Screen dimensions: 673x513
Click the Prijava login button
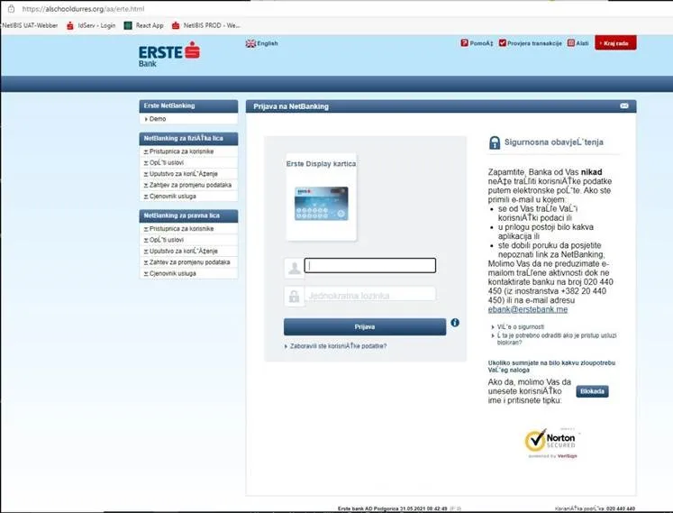pyautogui.click(x=365, y=327)
